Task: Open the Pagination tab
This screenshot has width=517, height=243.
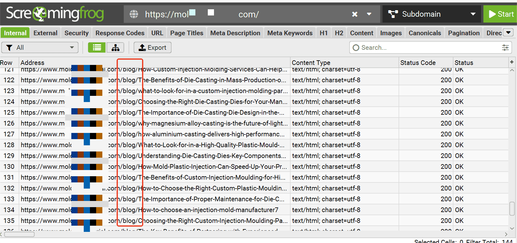Action: point(464,33)
